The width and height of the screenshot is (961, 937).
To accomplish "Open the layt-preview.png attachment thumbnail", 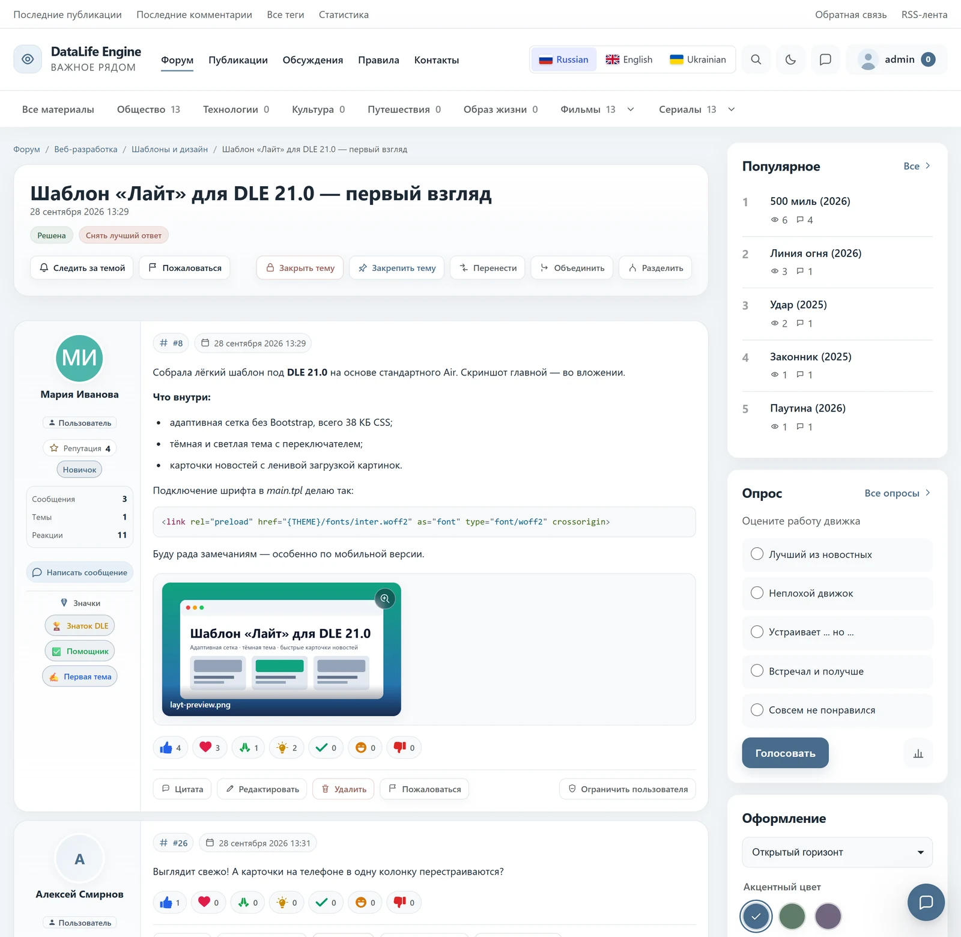I will 282,649.
